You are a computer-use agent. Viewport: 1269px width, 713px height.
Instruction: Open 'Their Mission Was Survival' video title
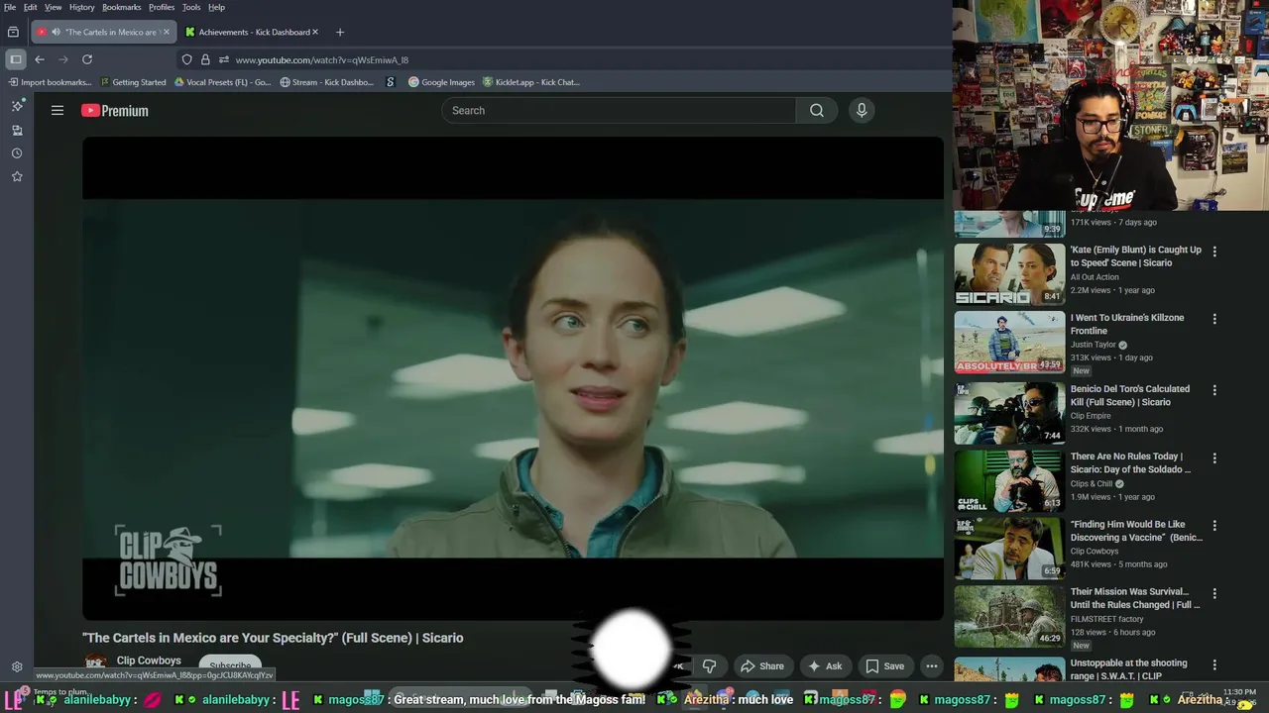pos(1134,598)
